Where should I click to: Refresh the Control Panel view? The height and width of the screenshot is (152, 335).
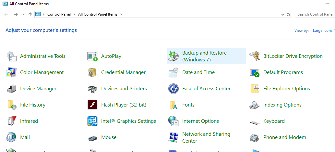pyautogui.click(x=288, y=14)
